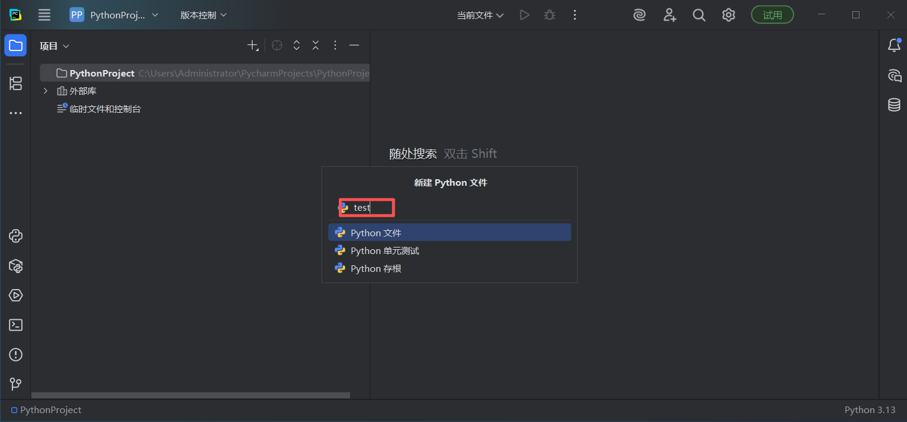
Task: Click the 随处搜索 hint text
Action: pos(412,154)
